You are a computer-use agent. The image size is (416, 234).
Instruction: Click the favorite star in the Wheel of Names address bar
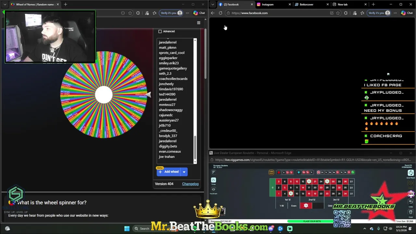click(x=130, y=13)
